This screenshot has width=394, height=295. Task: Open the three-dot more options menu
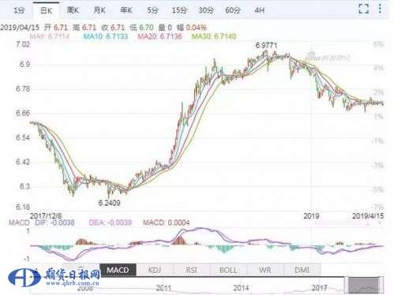pos(380,9)
